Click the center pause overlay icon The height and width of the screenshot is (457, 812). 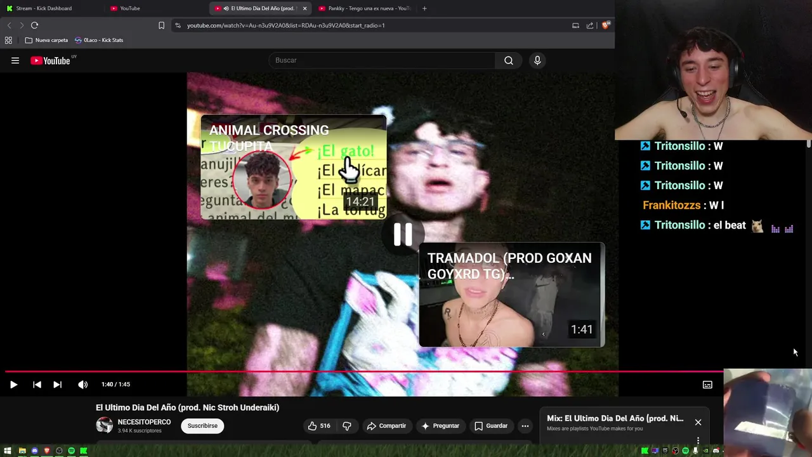point(403,235)
